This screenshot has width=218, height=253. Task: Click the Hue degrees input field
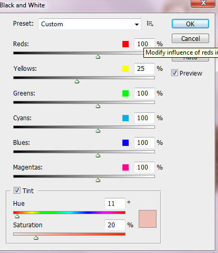pyautogui.click(x=115, y=204)
